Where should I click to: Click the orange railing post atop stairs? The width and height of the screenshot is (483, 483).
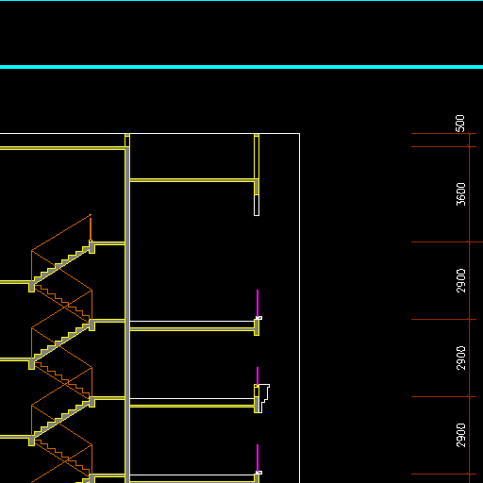coord(91,228)
